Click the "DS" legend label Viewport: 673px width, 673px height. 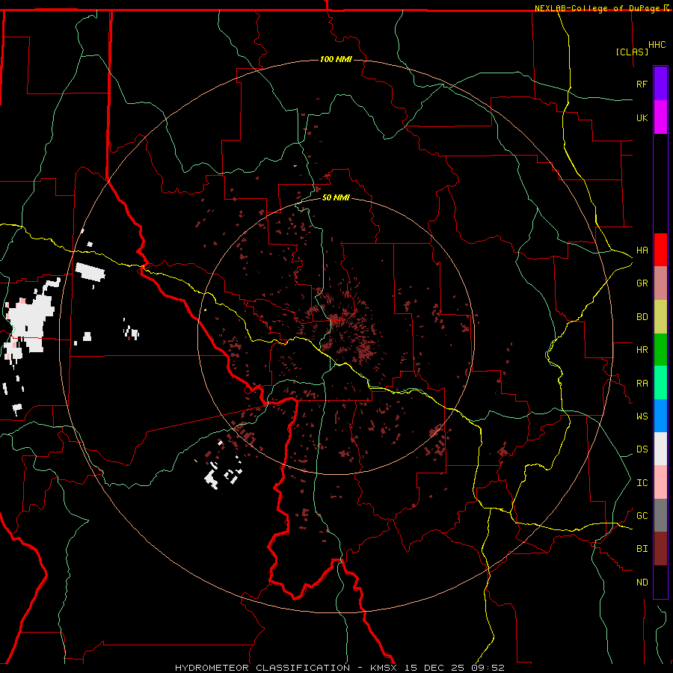[642, 449]
